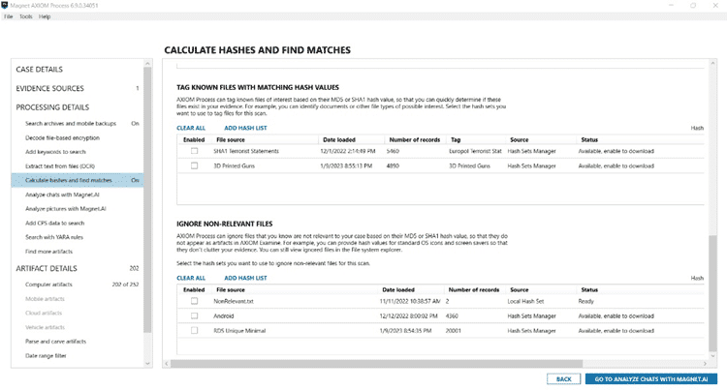
Task: Enable the SHA1 Terrorist Statements hash set
Action: click(194, 151)
